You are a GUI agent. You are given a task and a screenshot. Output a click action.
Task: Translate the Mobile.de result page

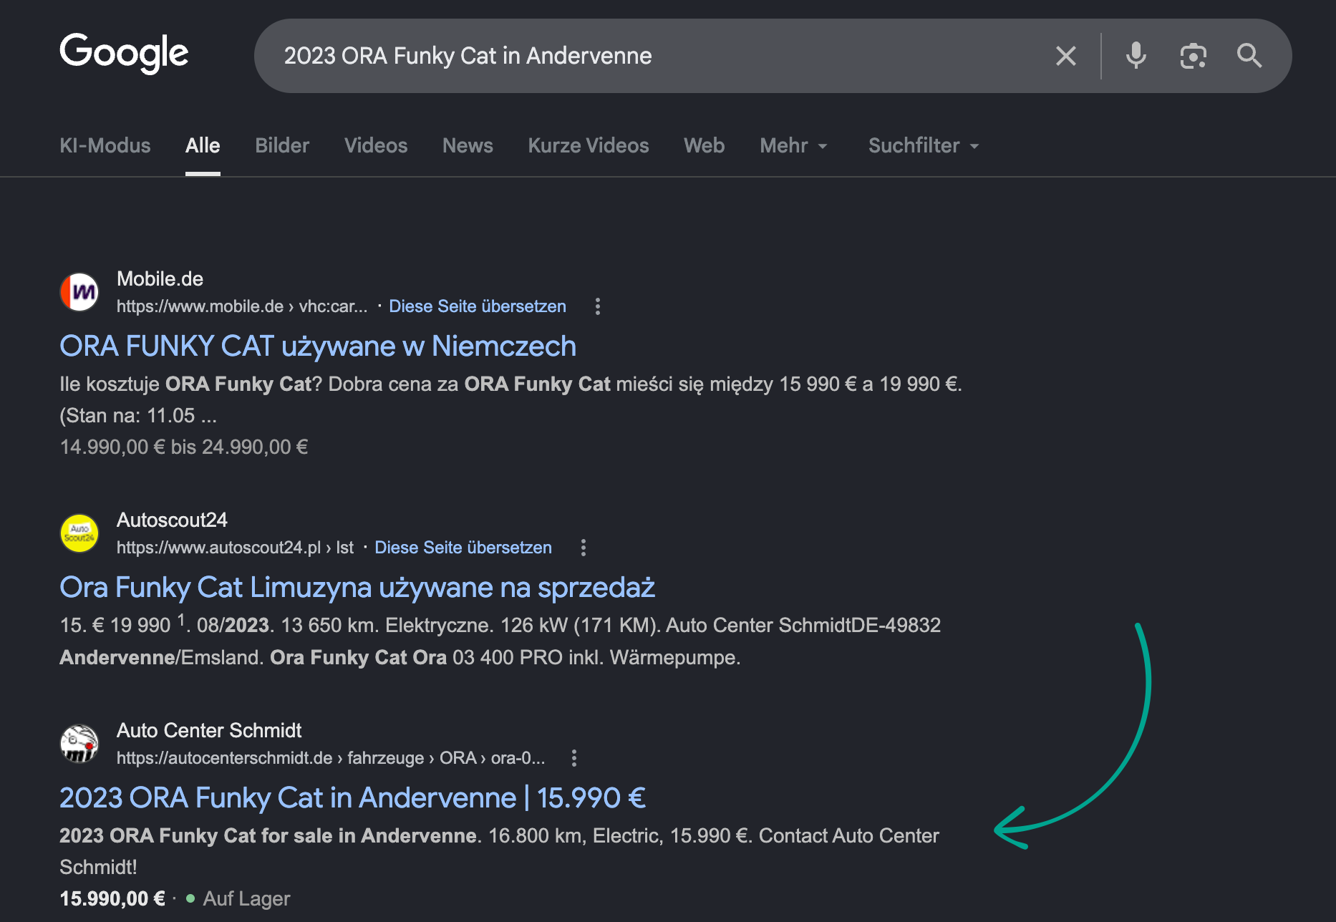click(478, 306)
